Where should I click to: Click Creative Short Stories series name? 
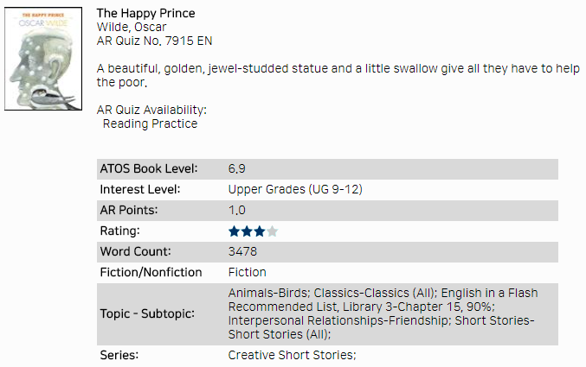292,355
